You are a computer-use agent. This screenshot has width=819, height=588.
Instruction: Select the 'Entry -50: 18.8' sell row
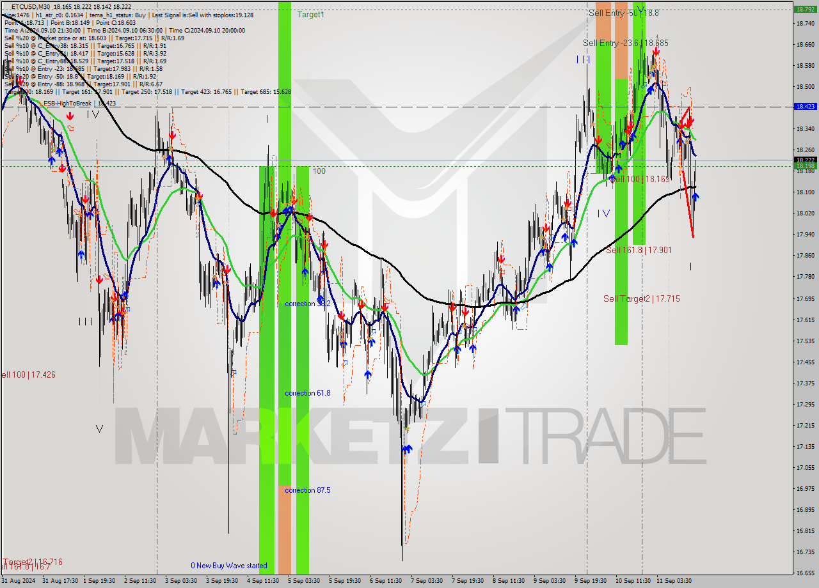[81, 76]
